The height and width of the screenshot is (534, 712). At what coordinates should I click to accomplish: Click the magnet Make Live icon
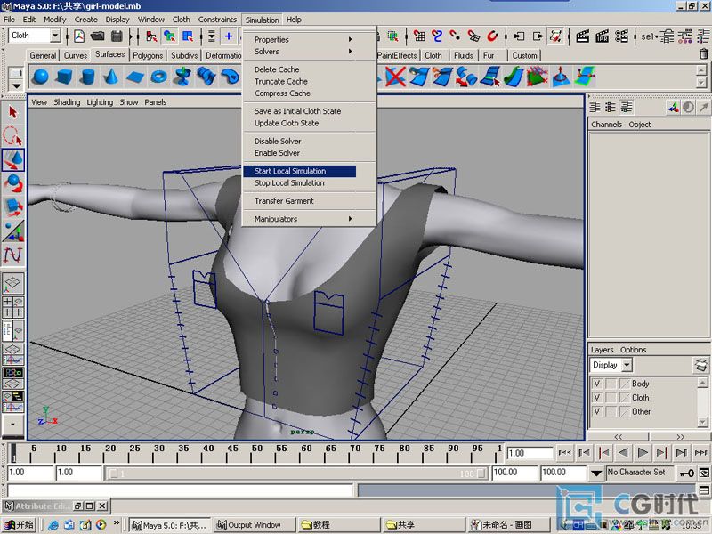[x=492, y=36]
